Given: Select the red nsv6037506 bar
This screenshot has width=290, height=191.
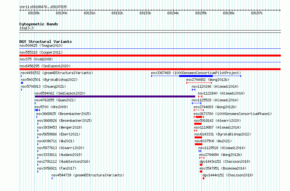Looking at the screenshot, I should click(x=198, y=144).
